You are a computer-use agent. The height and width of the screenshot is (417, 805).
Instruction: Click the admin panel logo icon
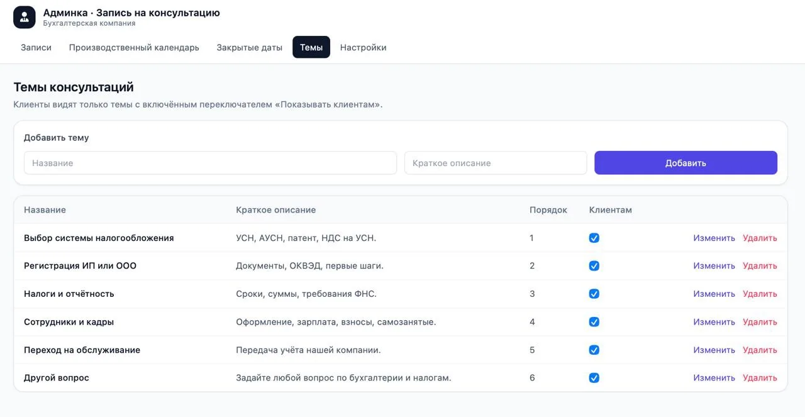25,17
